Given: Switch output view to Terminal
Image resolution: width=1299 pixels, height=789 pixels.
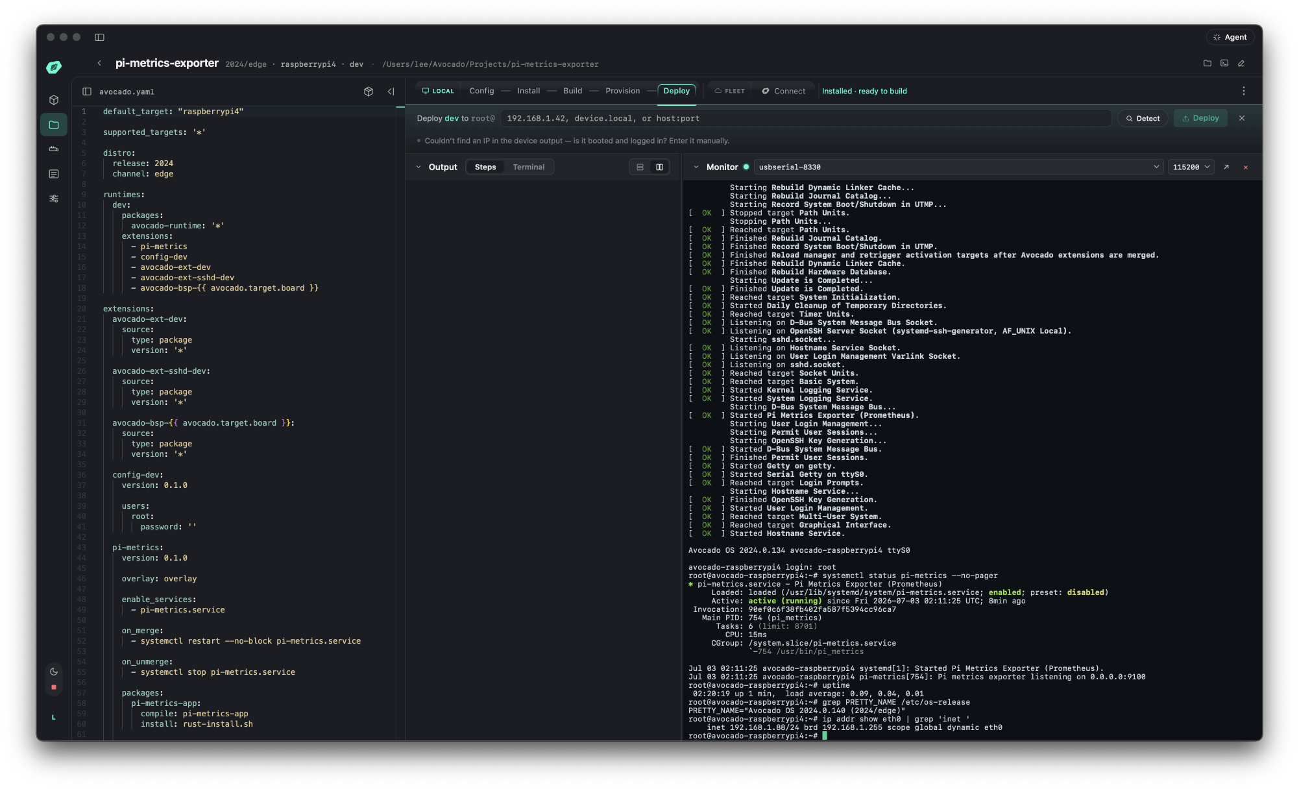Looking at the screenshot, I should tap(528, 167).
